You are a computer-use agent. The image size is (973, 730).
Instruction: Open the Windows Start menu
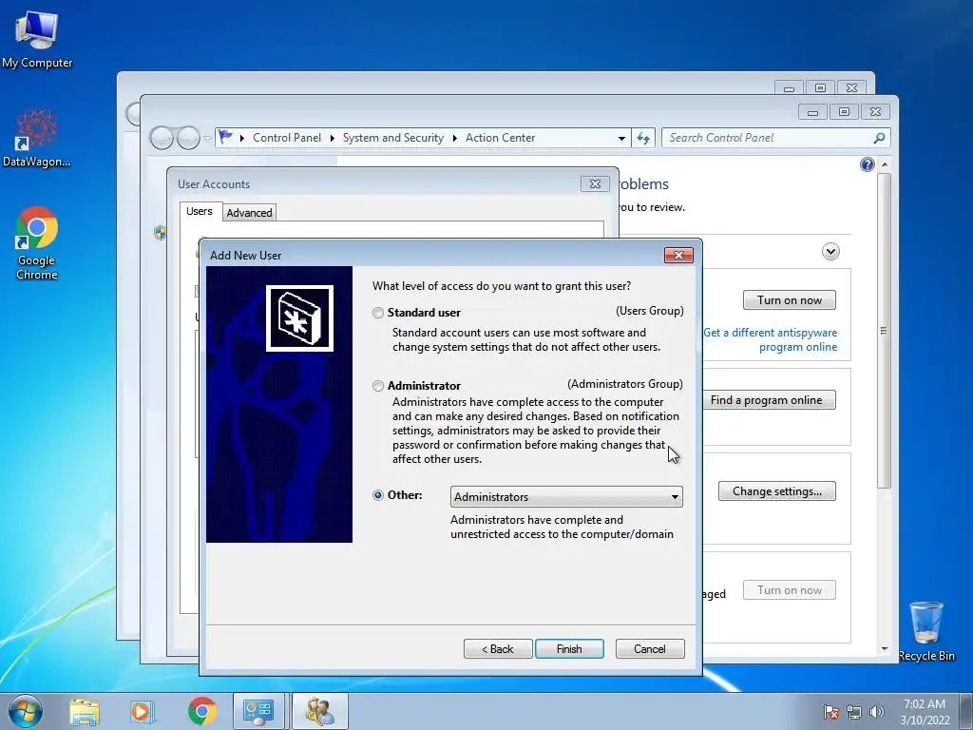click(x=26, y=711)
